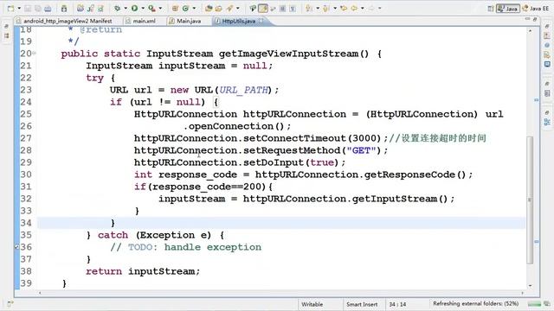Click line number 34 in the gutter
The width and height of the screenshot is (554, 311).
click(26, 223)
